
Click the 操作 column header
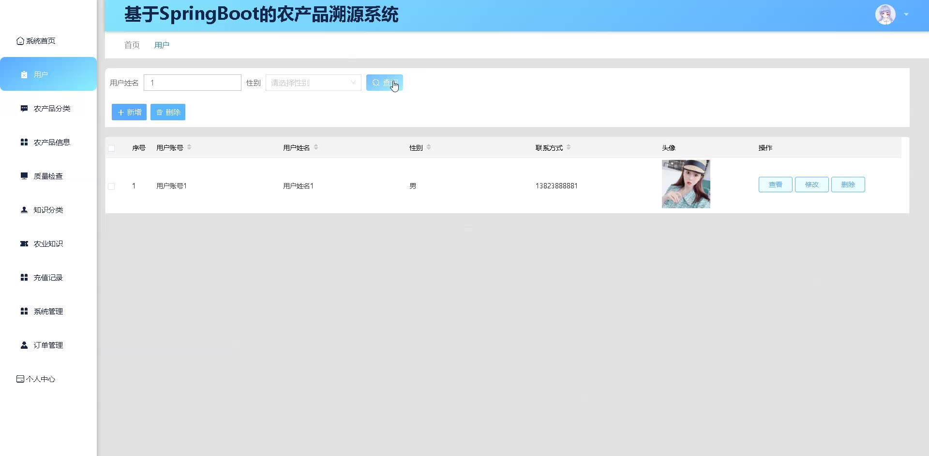[765, 148]
